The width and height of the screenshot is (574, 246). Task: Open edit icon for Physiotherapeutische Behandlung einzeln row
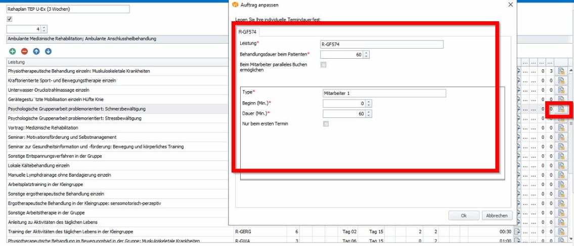(x=561, y=71)
